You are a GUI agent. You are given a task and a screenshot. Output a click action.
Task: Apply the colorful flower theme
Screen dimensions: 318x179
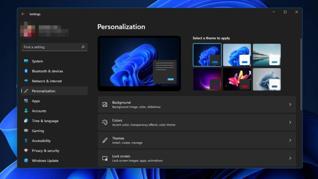point(237,79)
